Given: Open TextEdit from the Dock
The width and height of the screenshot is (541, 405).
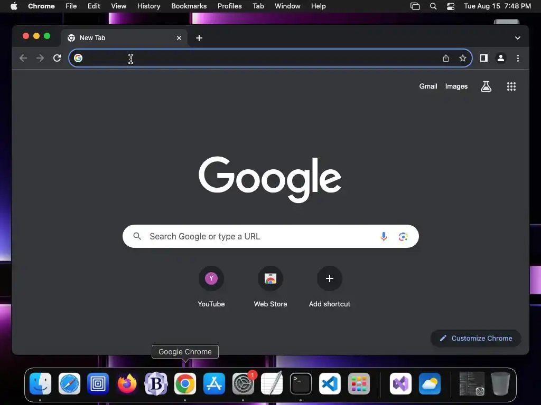Looking at the screenshot, I should [x=272, y=384].
